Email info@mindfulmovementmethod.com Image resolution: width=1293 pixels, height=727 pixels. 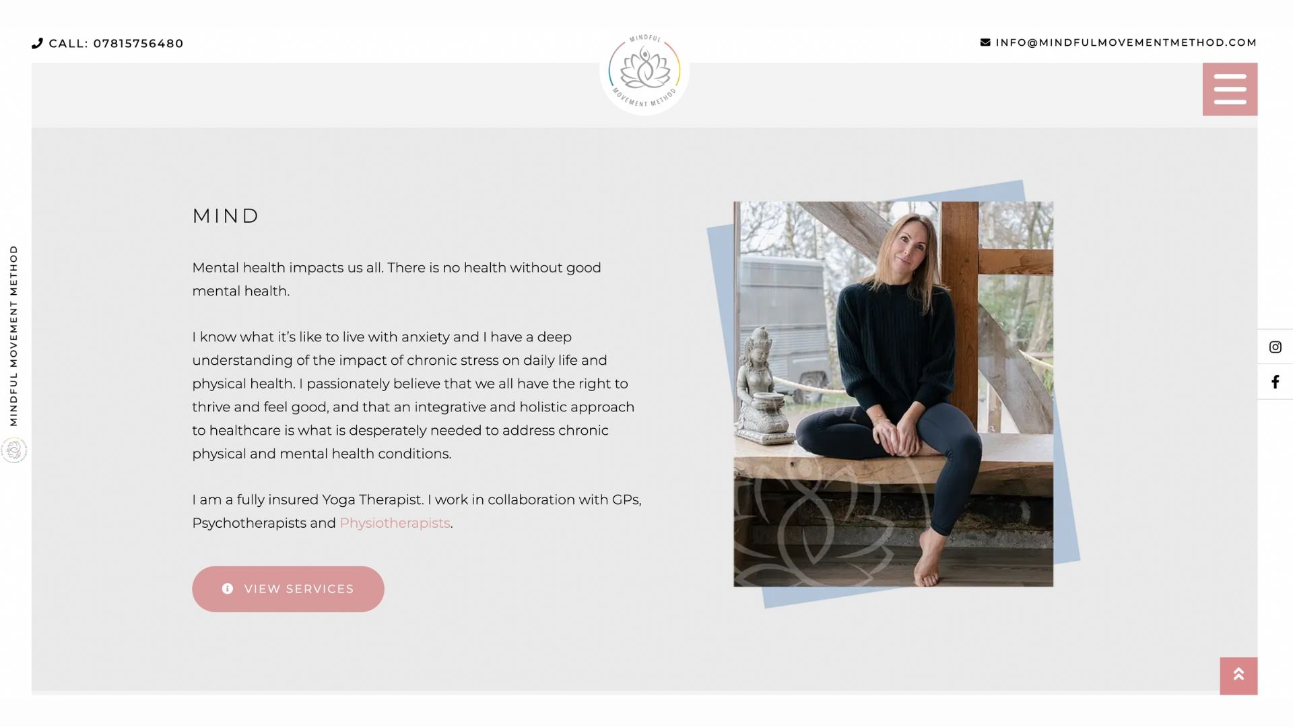pyautogui.click(x=1126, y=42)
